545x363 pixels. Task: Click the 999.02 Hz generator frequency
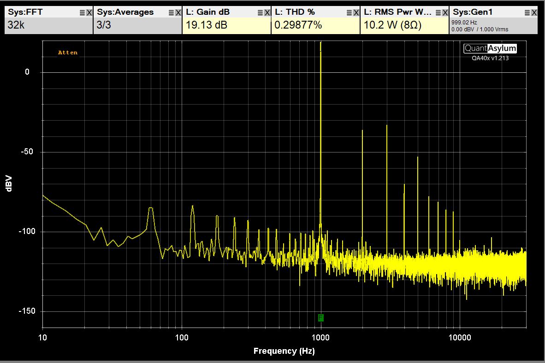(464, 23)
